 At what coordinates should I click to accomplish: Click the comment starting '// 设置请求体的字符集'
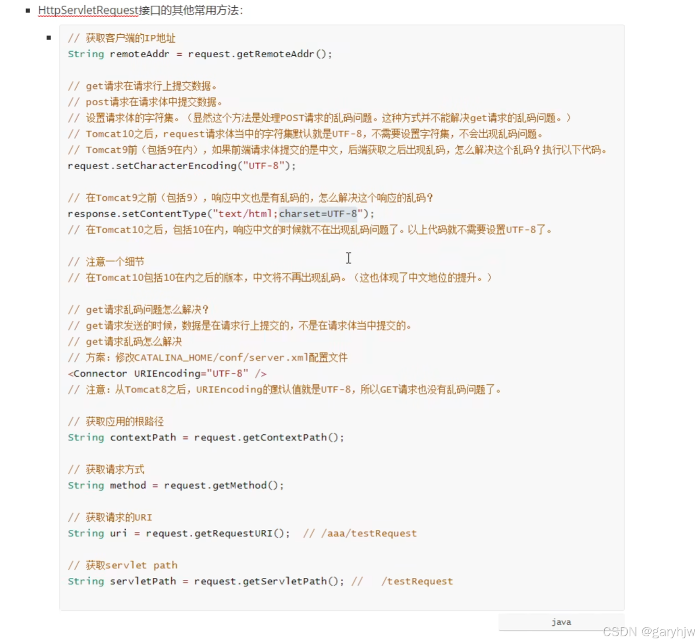click(320, 118)
